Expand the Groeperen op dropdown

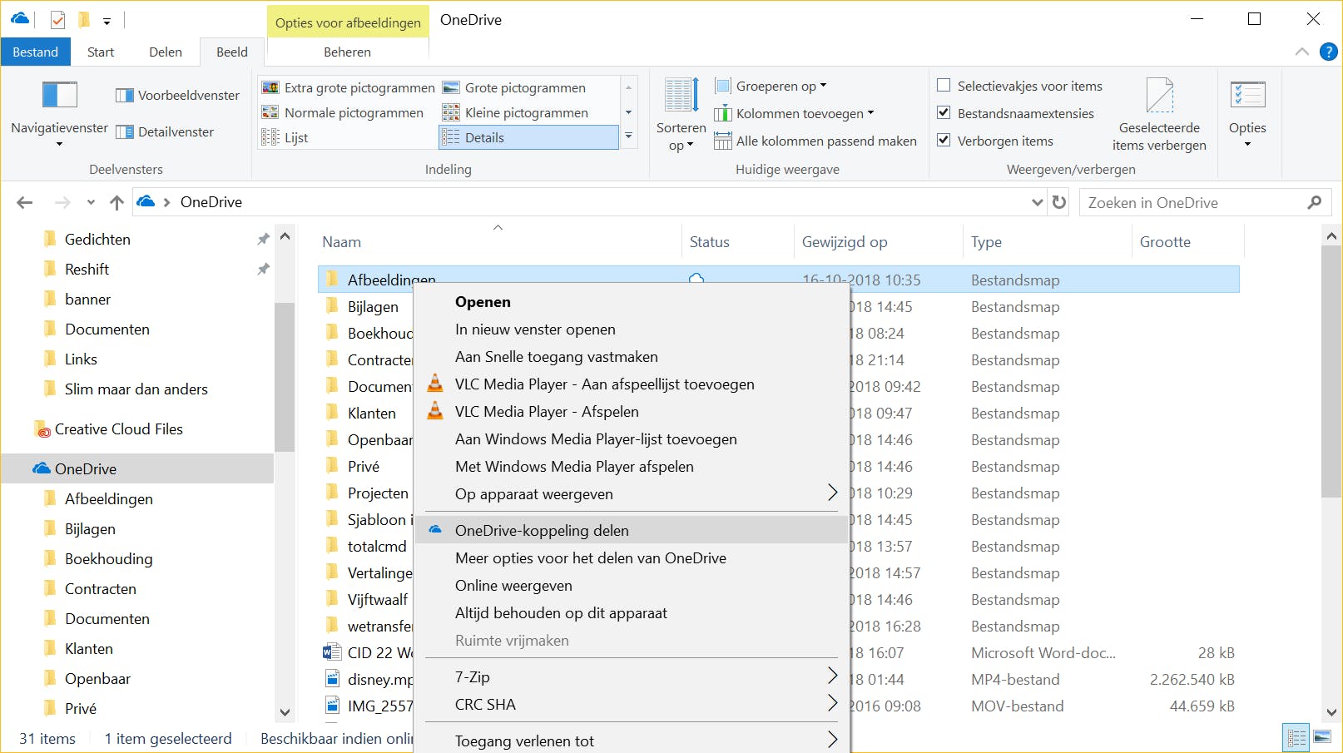tap(771, 86)
